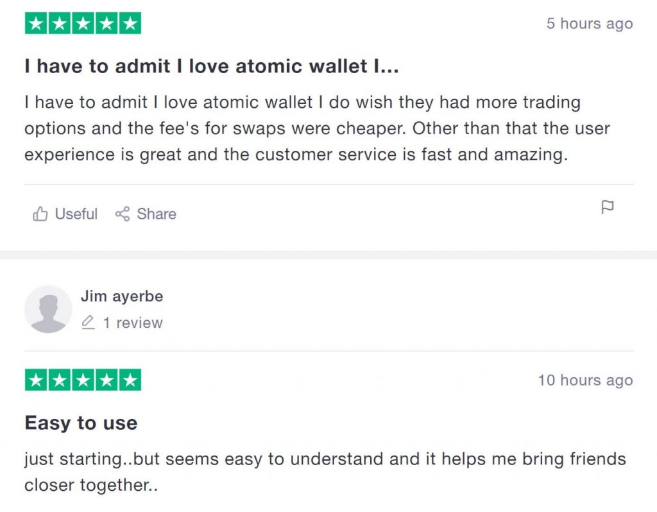
Task: Click the third star in Easy to use rating
Action: 83,380
